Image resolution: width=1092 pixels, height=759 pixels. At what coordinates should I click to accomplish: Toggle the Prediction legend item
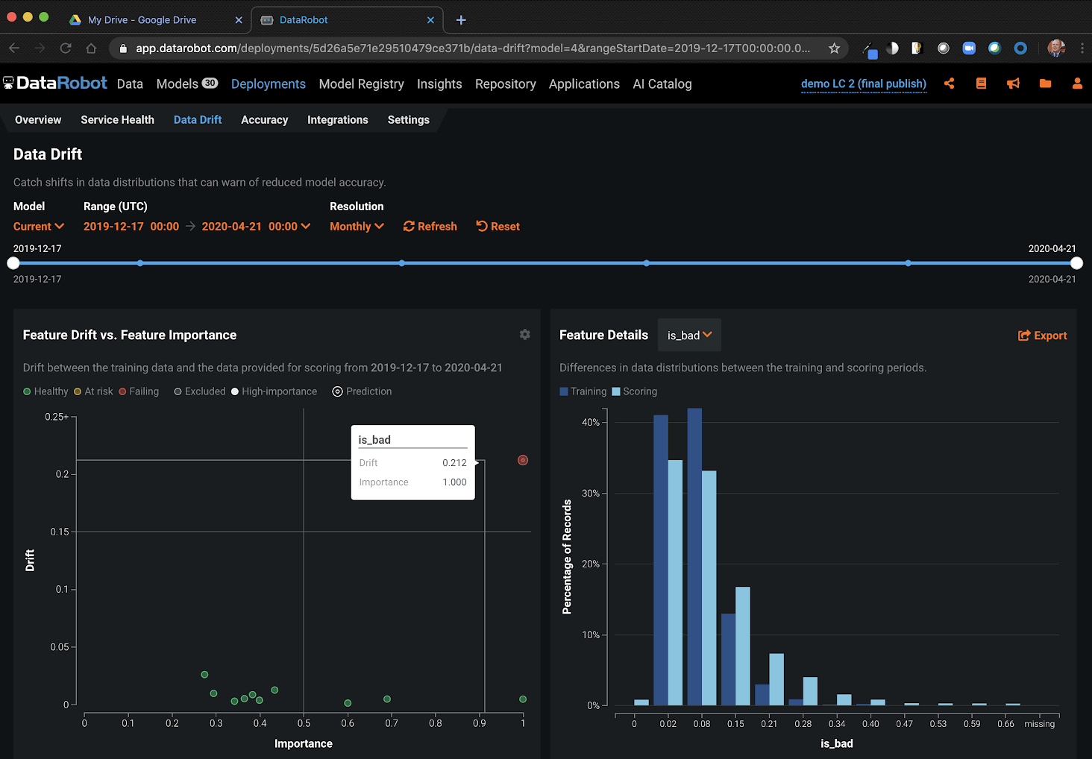pyautogui.click(x=362, y=391)
